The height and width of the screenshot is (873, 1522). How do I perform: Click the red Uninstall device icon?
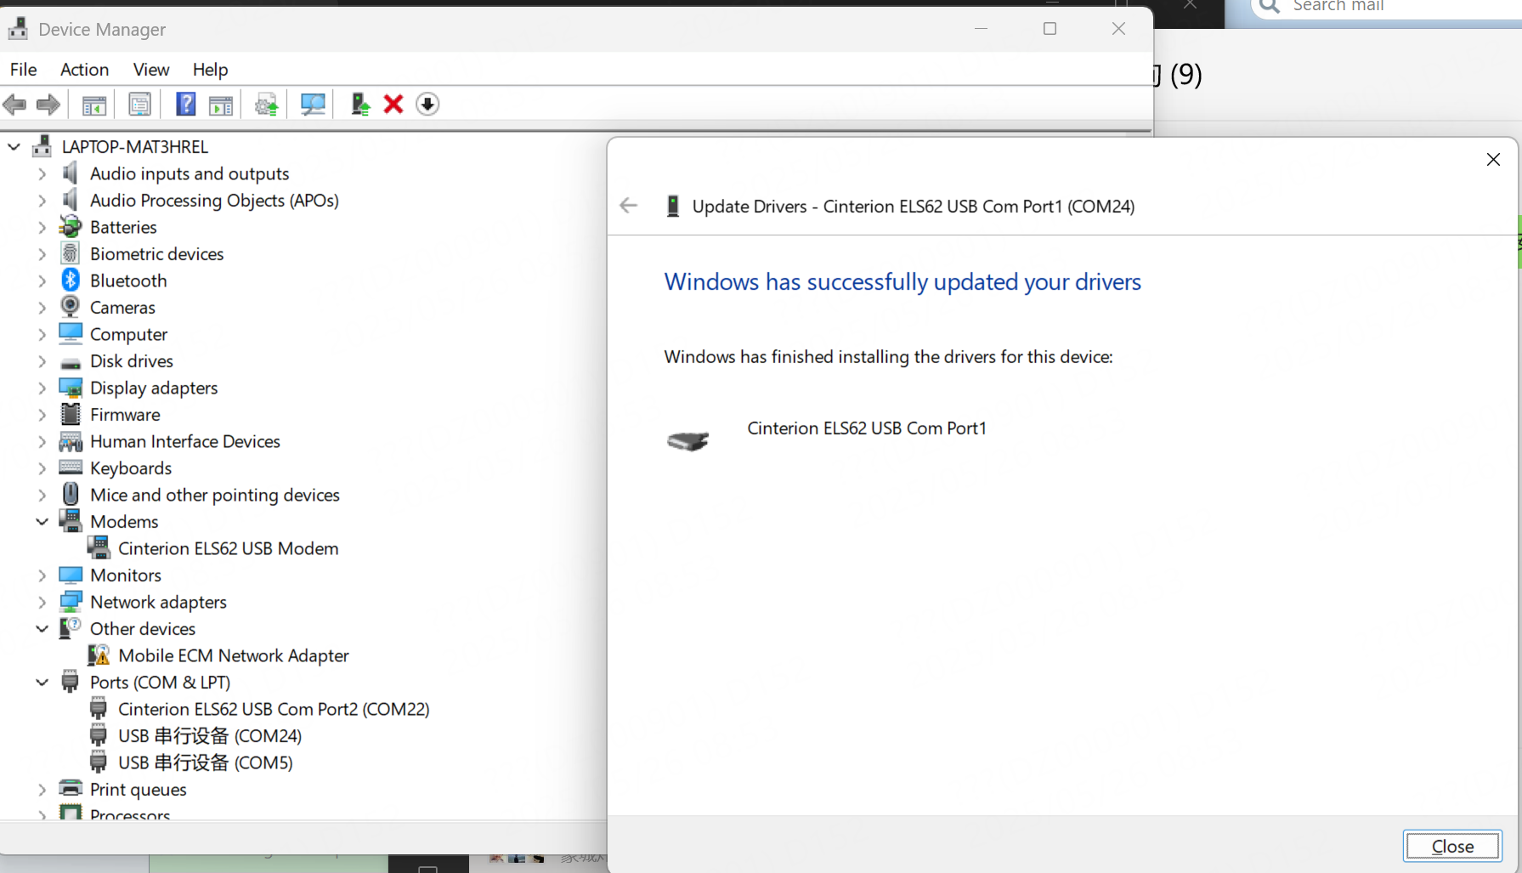tap(393, 105)
